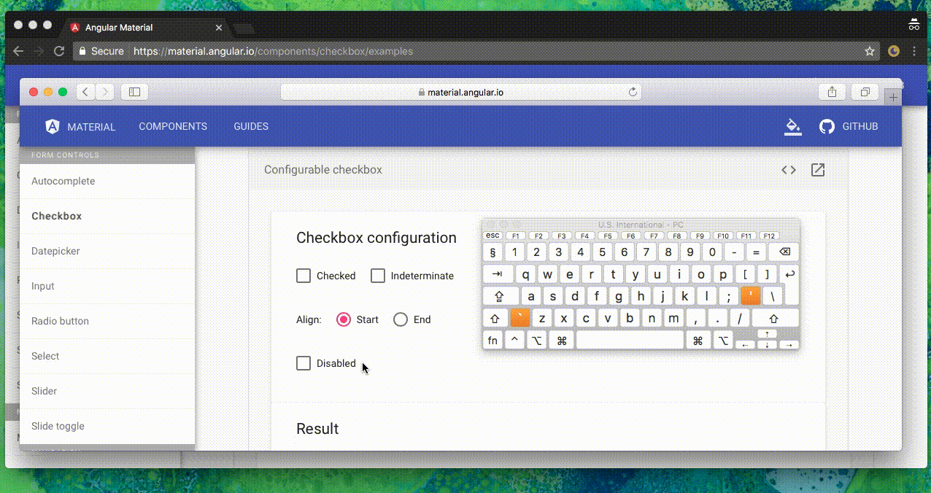Open GitHub link in navbar
The image size is (931, 493).
849,126
